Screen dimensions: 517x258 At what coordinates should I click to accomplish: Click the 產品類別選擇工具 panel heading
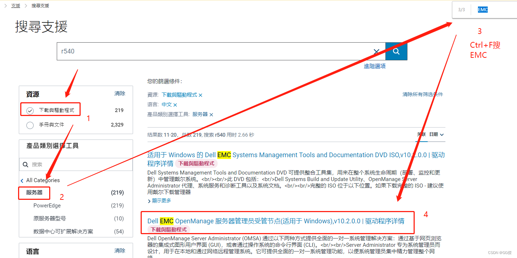pyautogui.click(x=52, y=146)
